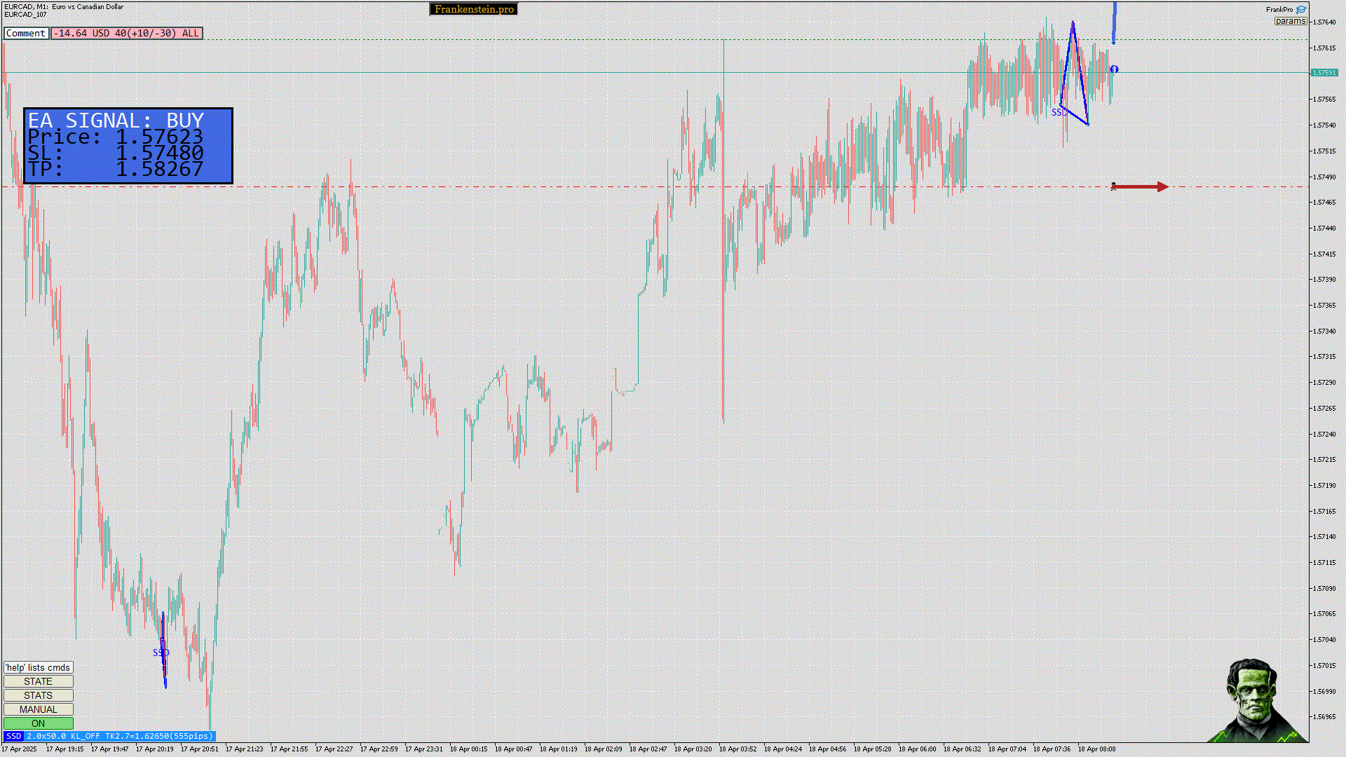Open the Frankenstein.pro link banner
This screenshot has width=1346, height=757.
(474, 9)
